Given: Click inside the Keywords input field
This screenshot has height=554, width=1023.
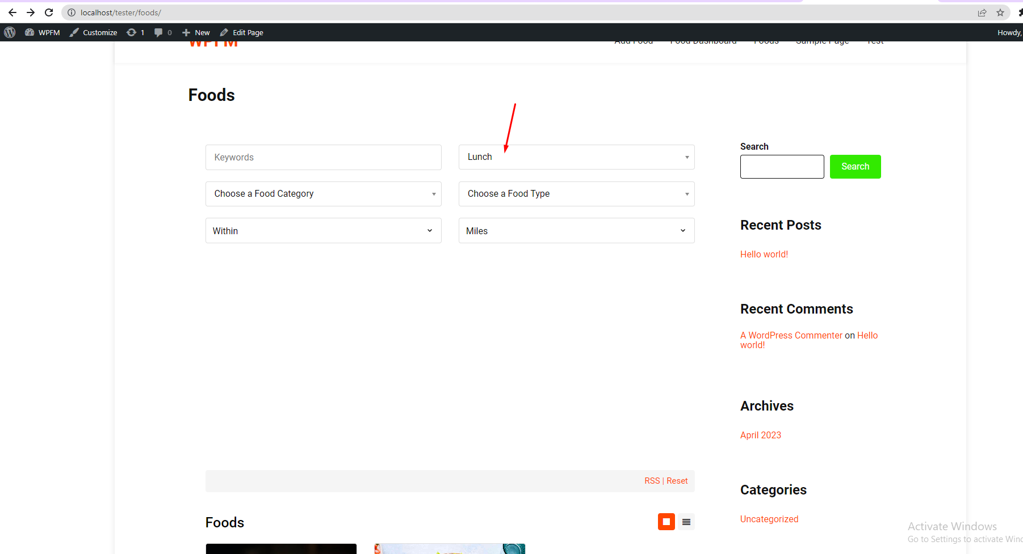Looking at the screenshot, I should (323, 157).
